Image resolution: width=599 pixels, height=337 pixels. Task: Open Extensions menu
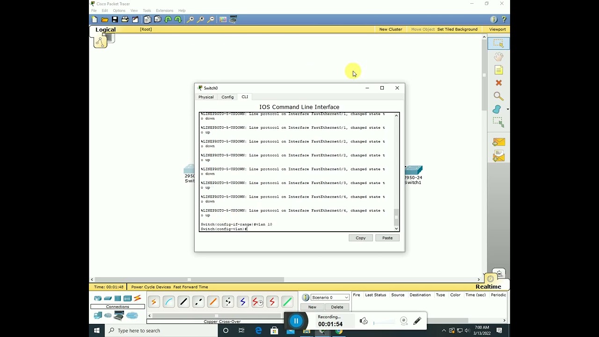(x=164, y=10)
